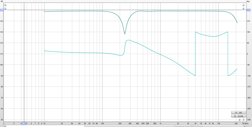Zoom out the dB axis with the lower-left magnifier
The width and height of the screenshot is (252, 127).
(6, 8)
